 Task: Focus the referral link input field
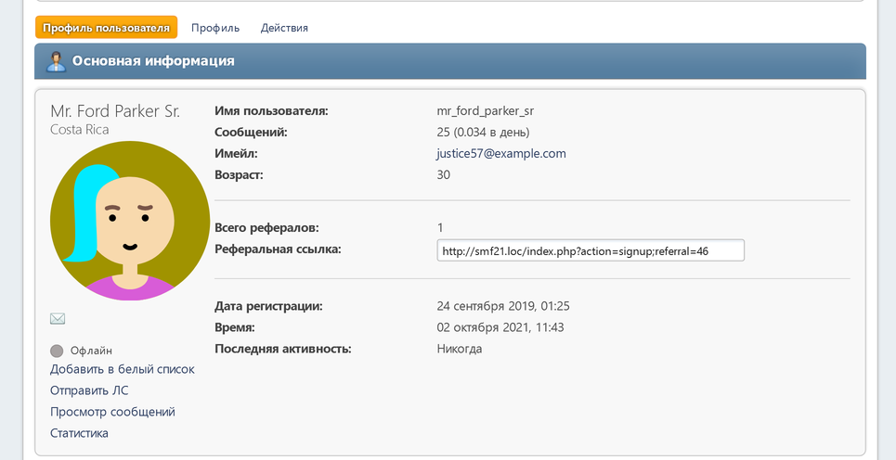(x=590, y=250)
